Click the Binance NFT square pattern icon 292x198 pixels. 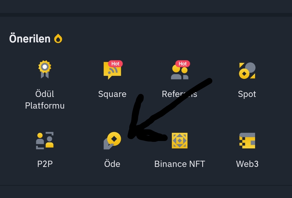pyautogui.click(x=180, y=140)
